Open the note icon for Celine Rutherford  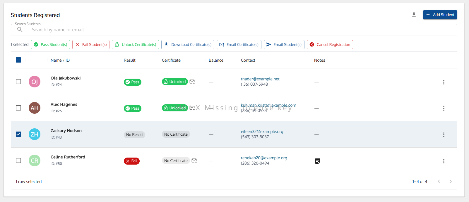pos(318,161)
